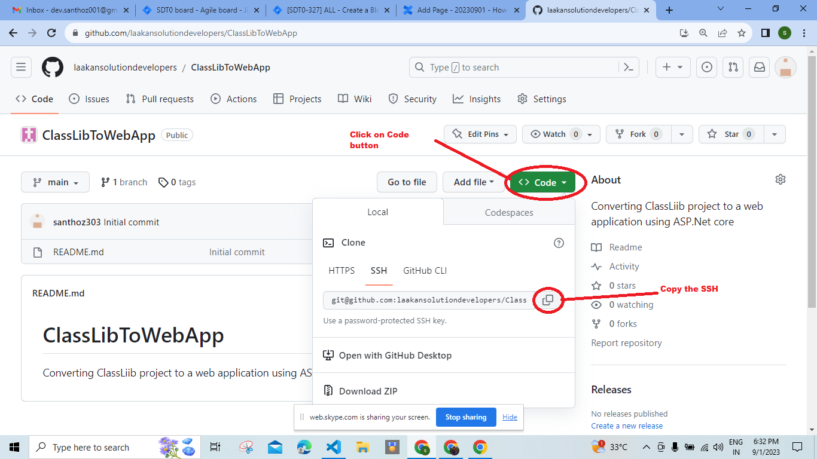The height and width of the screenshot is (459, 817).
Task: Open Microsoft Edge from the taskbar
Action: (x=304, y=447)
